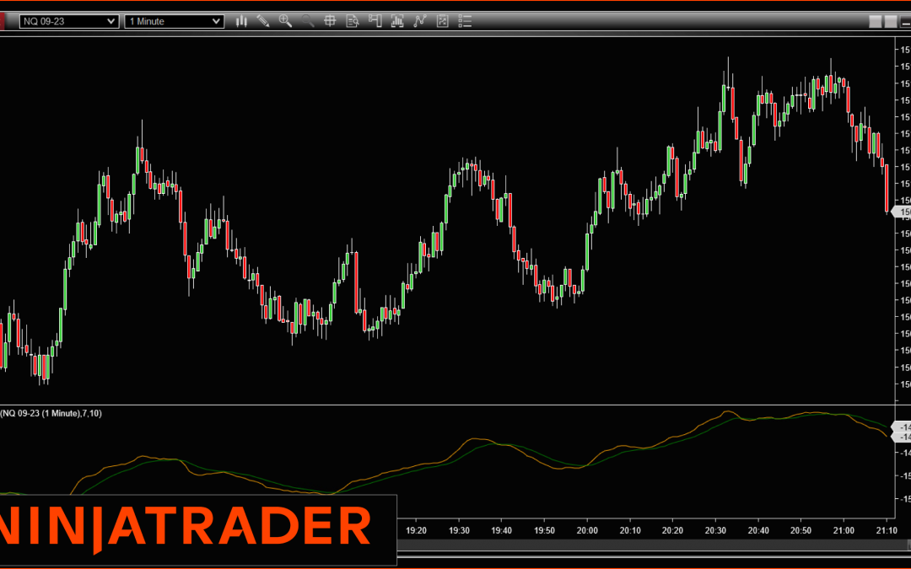Open the strategies icon
911x569 pixels.
point(442,21)
